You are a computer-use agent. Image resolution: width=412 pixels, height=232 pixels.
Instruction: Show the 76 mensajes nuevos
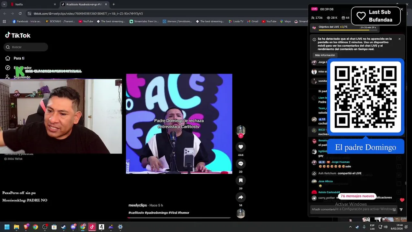pyautogui.click(x=357, y=196)
